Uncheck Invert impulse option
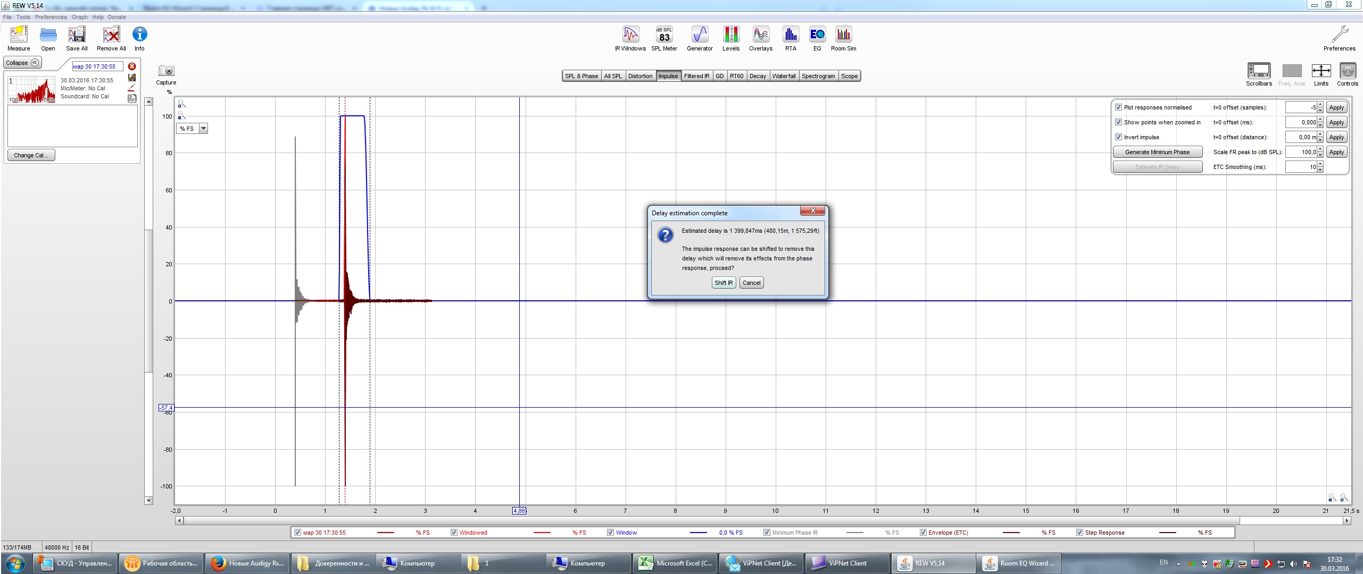This screenshot has height=574, width=1363. [1118, 137]
